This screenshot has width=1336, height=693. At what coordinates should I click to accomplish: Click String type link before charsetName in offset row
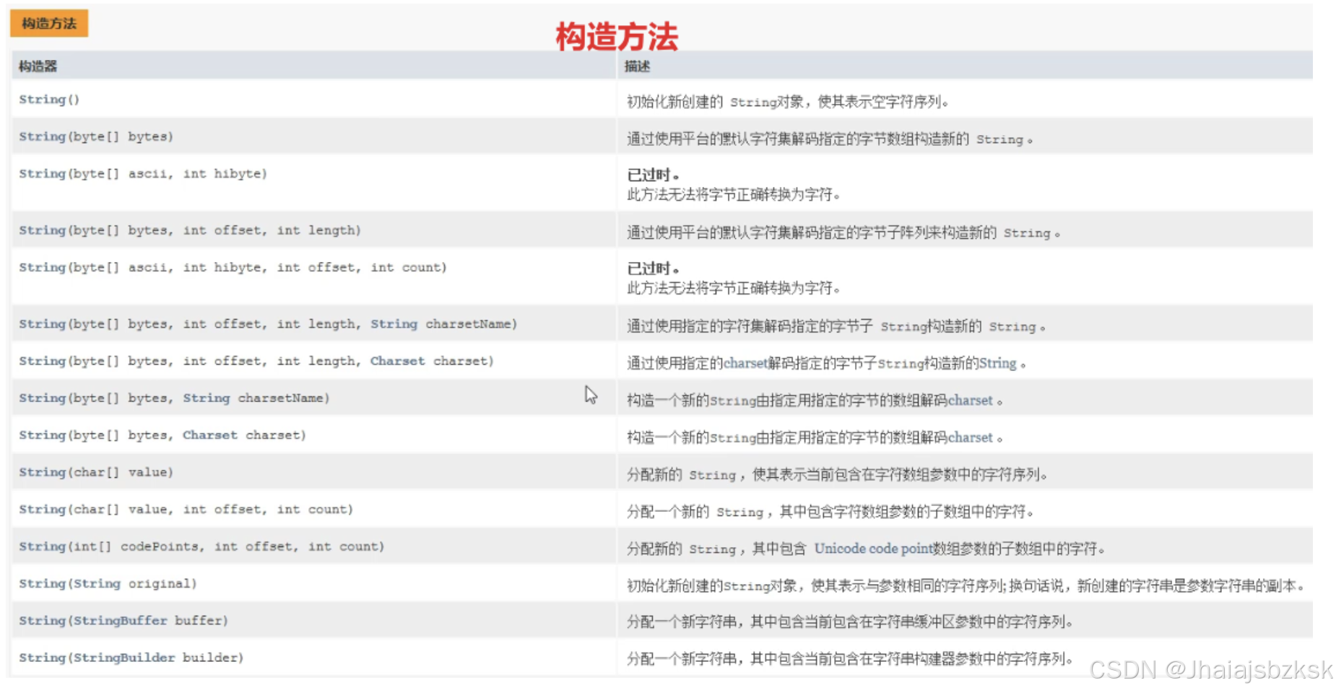394,324
